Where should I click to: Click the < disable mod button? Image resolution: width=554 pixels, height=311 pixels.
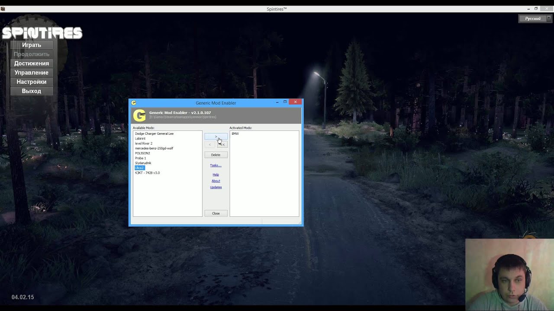[210, 144]
